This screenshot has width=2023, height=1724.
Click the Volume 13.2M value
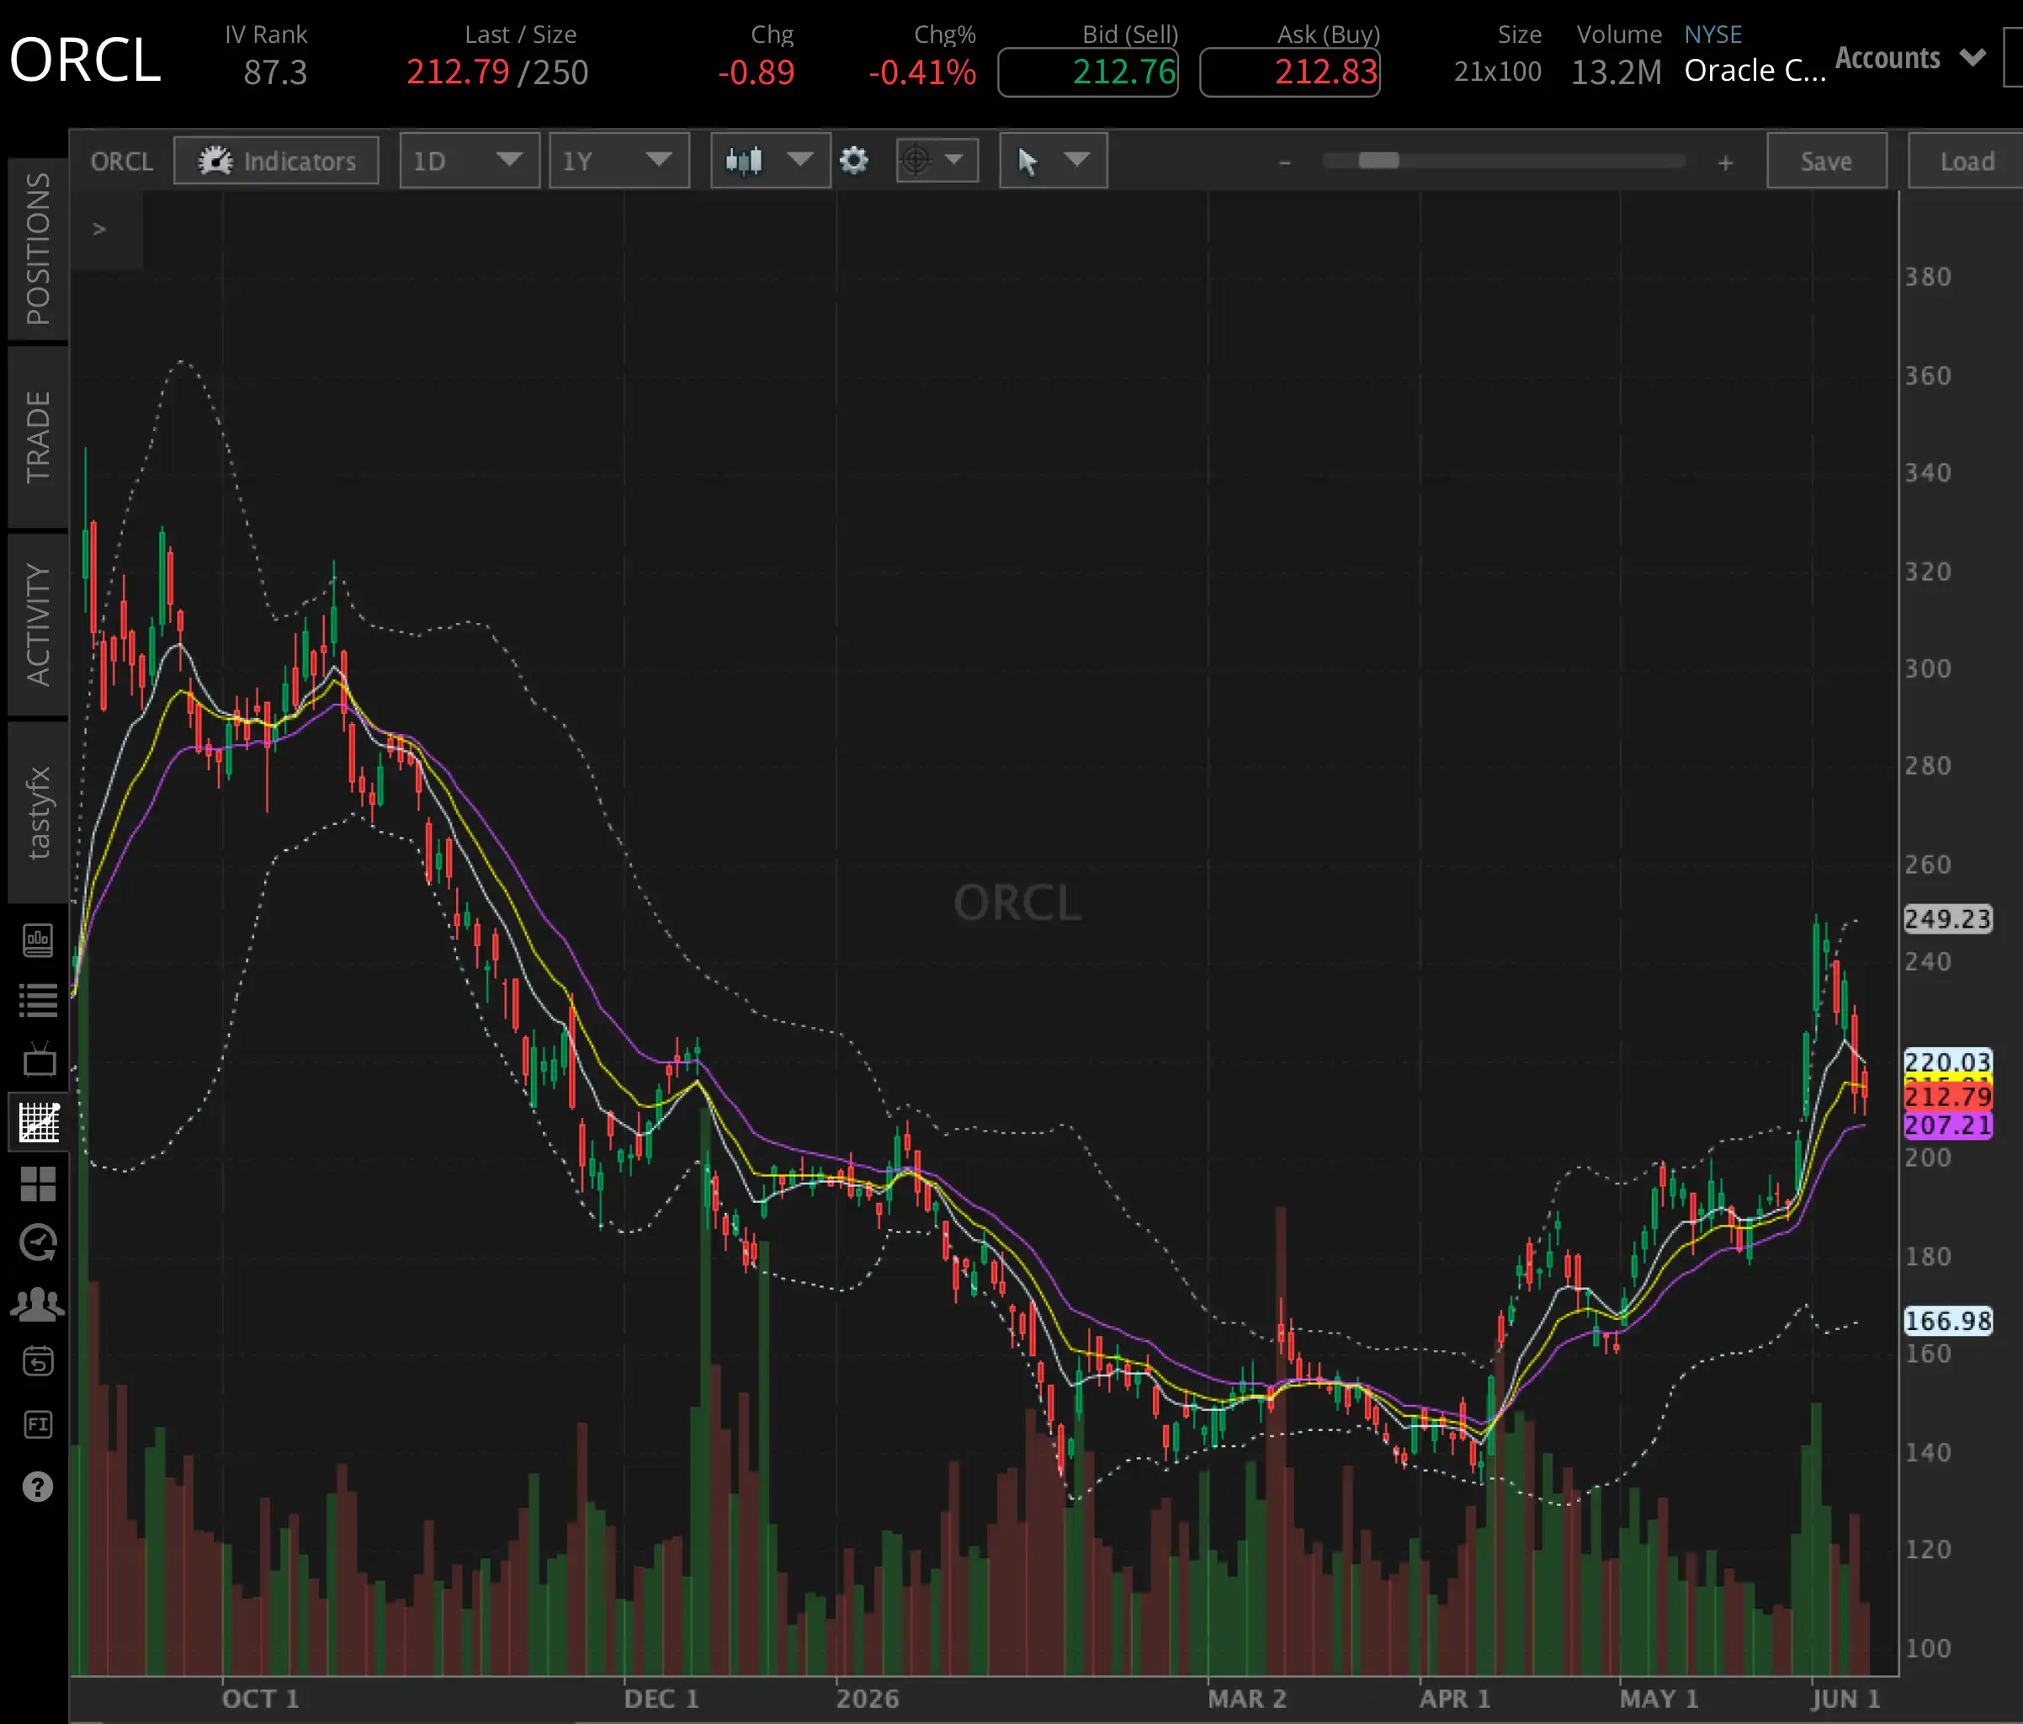tap(1616, 72)
